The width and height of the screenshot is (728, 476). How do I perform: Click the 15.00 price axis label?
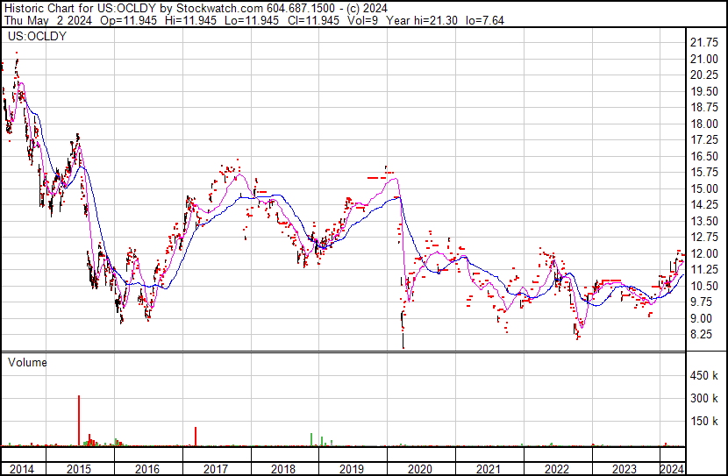705,188
